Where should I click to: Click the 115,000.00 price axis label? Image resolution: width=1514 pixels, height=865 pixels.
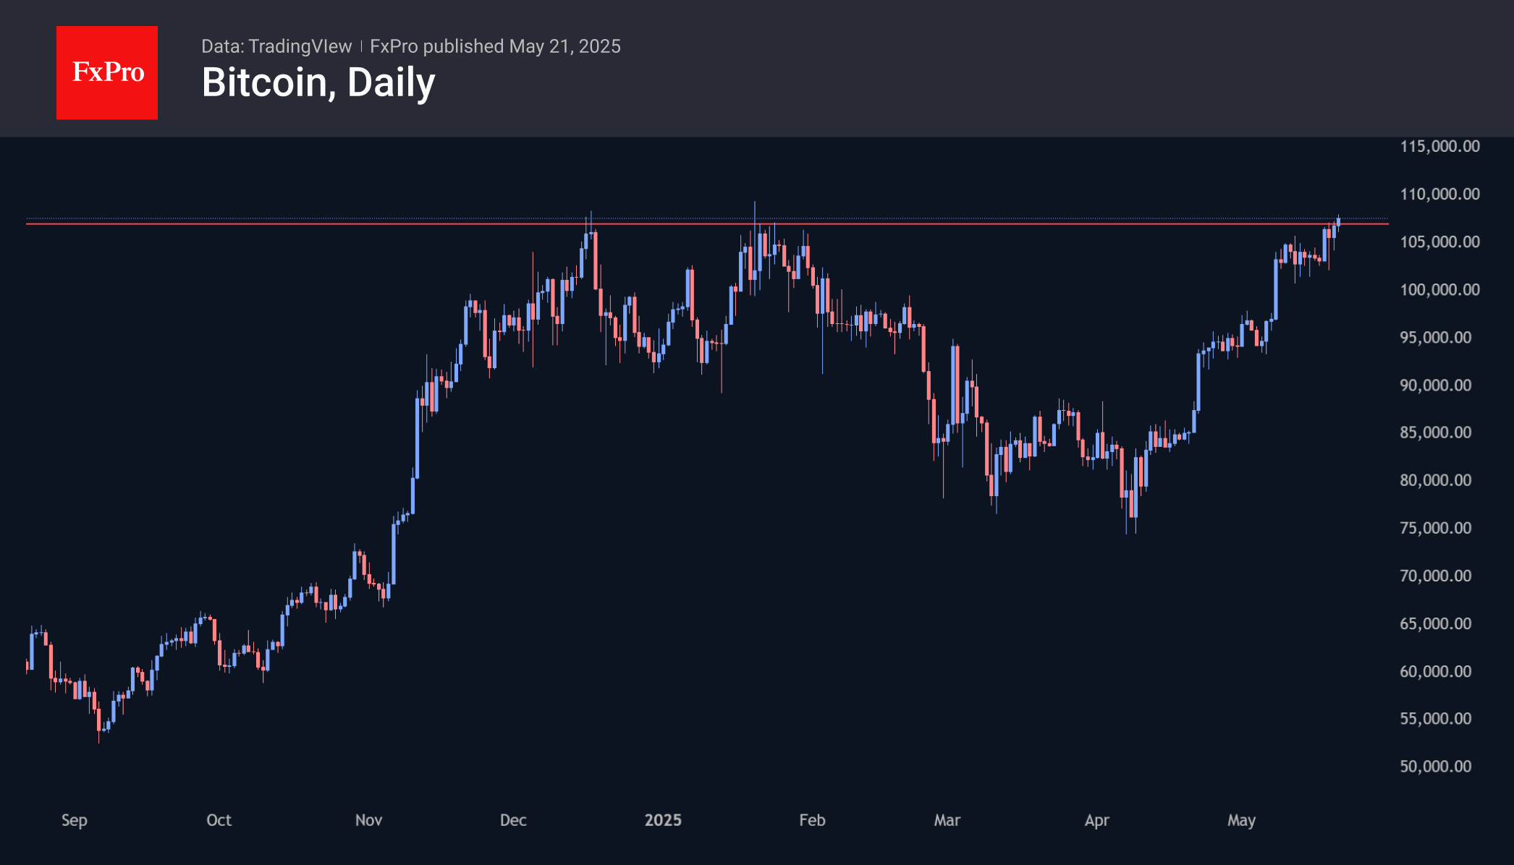[1439, 146]
